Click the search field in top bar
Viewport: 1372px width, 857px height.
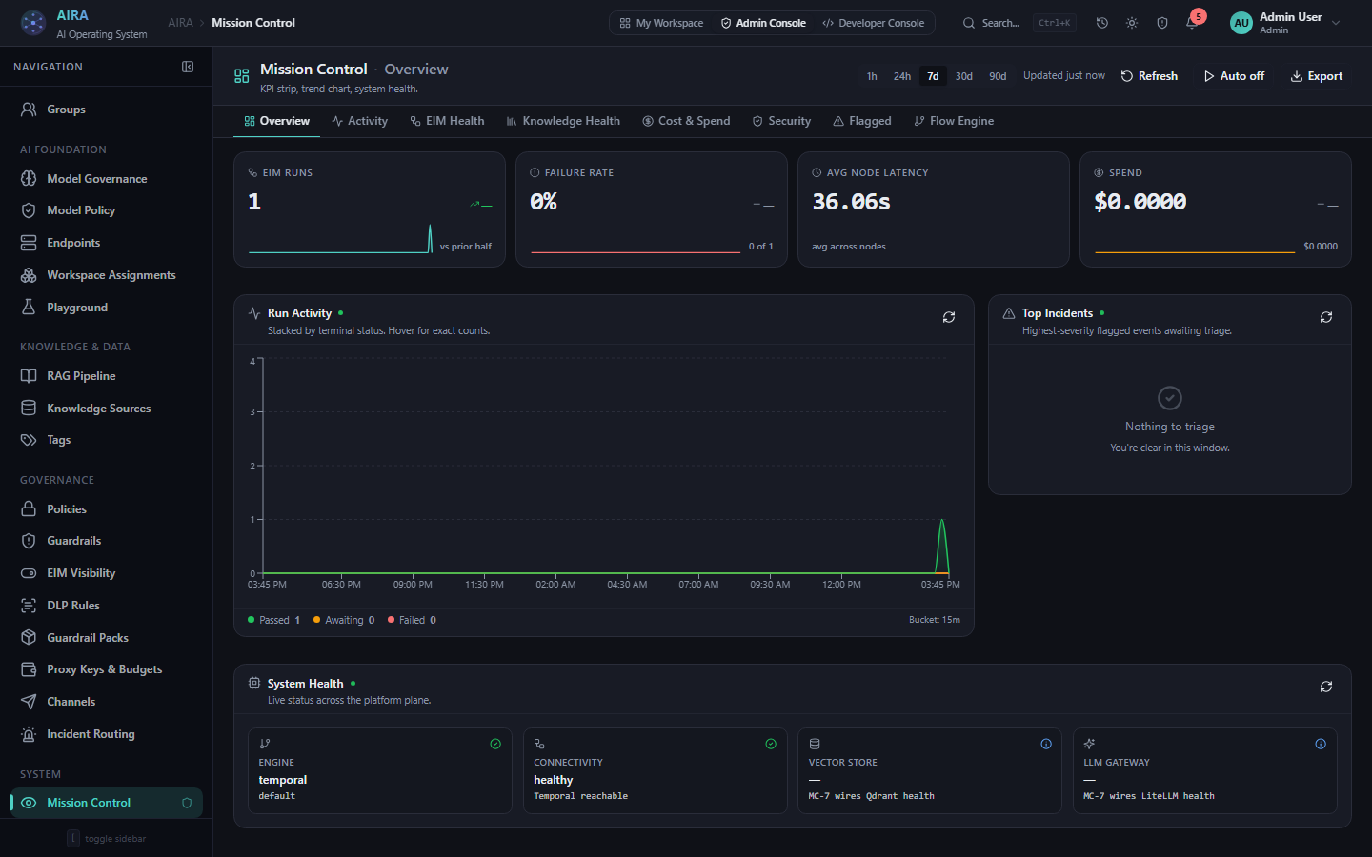1019,23
